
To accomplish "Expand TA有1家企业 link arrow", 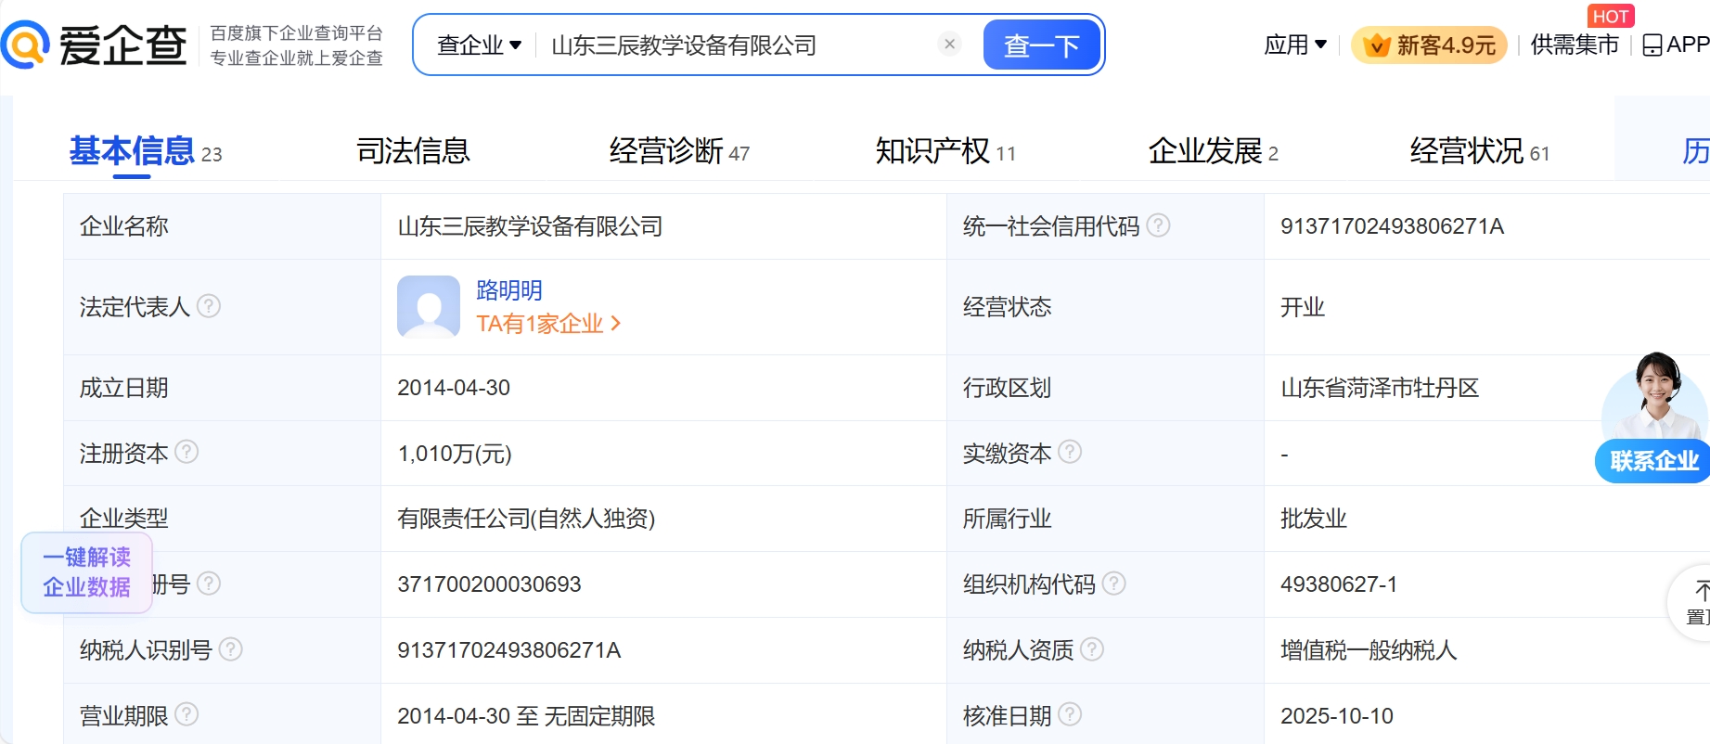I will click(x=615, y=323).
